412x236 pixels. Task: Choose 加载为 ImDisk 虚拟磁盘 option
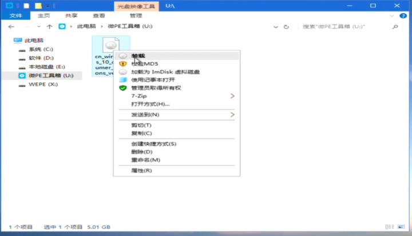point(177,72)
